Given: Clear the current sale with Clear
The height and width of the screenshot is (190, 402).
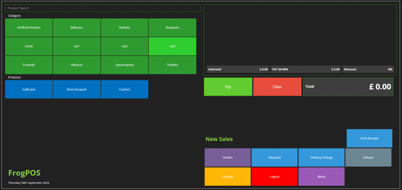Looking at the screenshot, I should coord(277,87).
